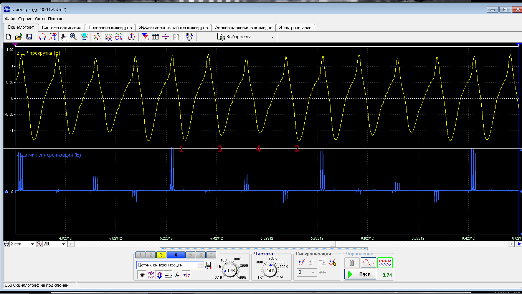
Task: Click the blue vertical position arrows icon
Action: click(x=160, y=274)
